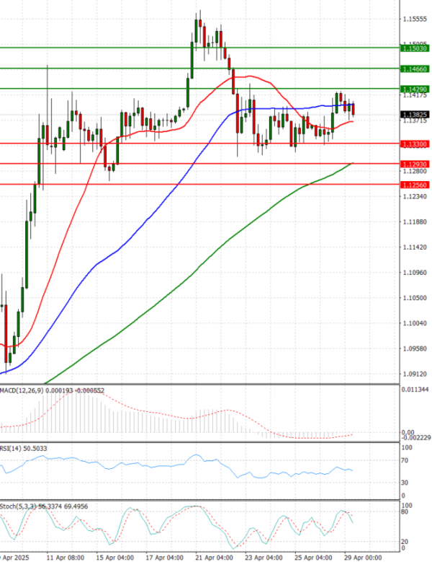The width and height of the screenshot is (432, 562).
Task: Select the 1.12930 support level label
Action: click(415, 164)
